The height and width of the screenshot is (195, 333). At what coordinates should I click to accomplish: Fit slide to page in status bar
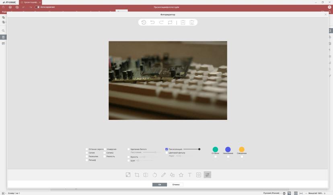coord(296,193)
